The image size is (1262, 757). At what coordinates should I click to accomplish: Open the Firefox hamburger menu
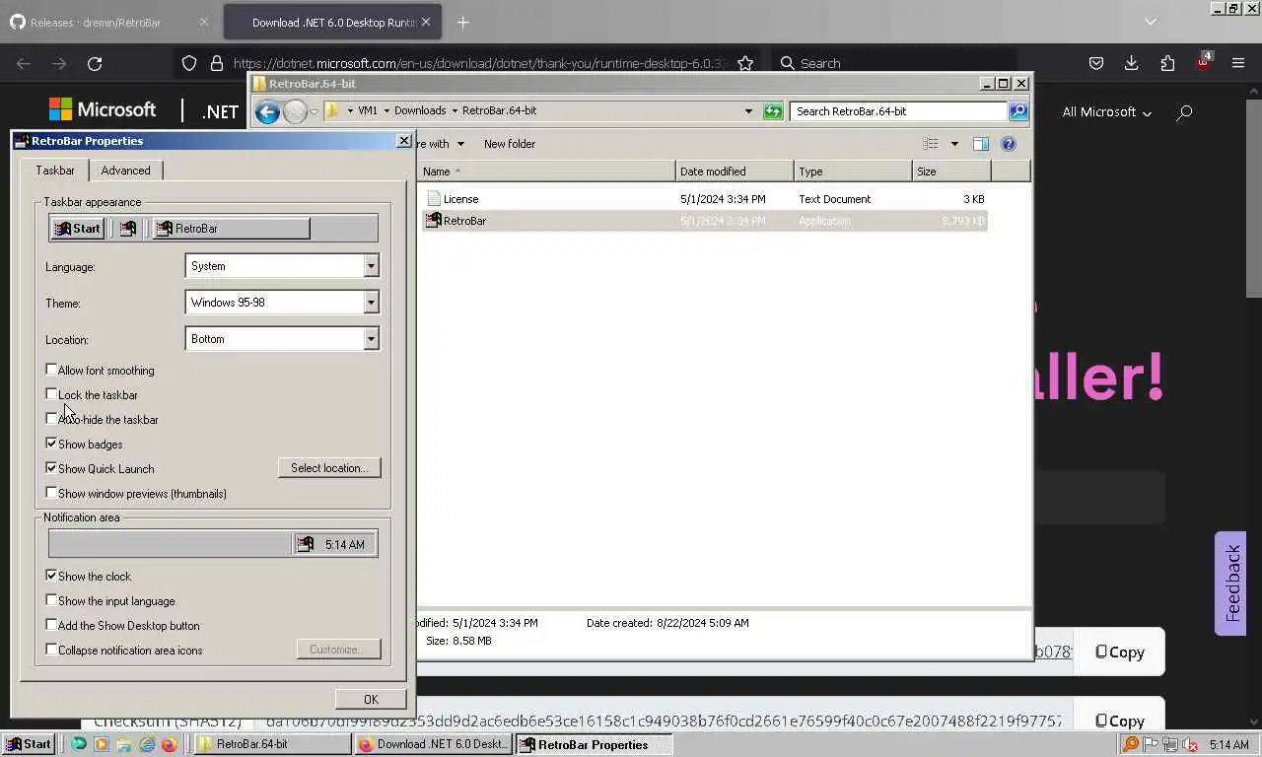(x=1238, y=63)
